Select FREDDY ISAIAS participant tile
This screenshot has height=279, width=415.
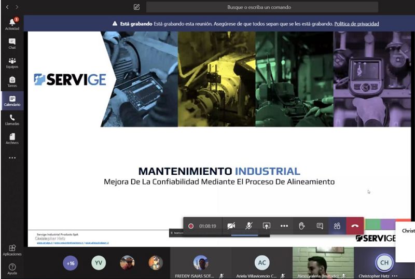pyautogui.click(x=200, y=263)
